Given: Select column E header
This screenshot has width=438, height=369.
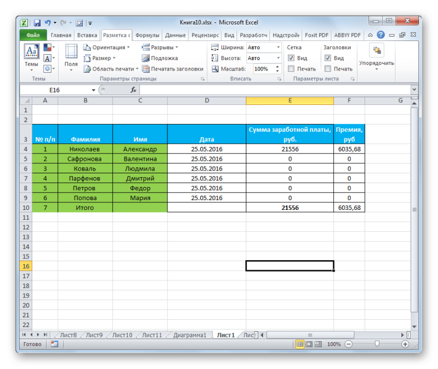Looking at the screenshot, I should (x=290, y=101).
